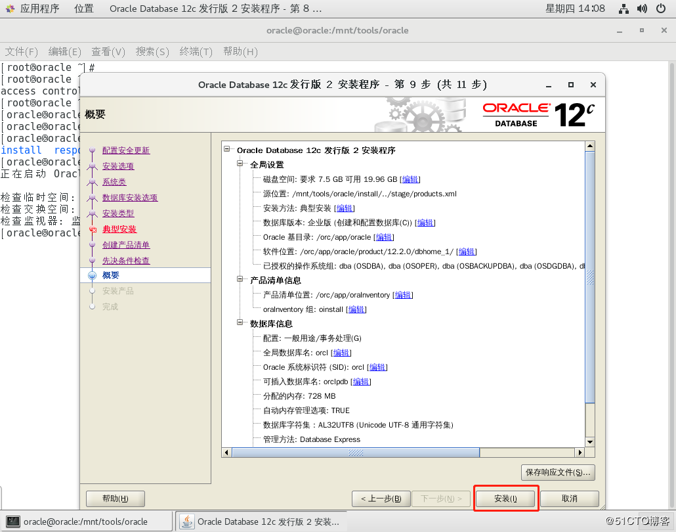Click 数据库字符集 AL32UTF8 row
Screen dimensions: 676x532
click(358, 425)
